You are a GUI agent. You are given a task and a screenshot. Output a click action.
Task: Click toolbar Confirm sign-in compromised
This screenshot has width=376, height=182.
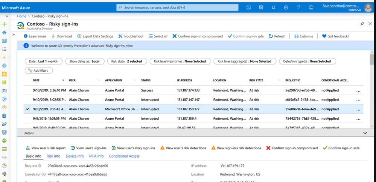click(x=198, y=36)
